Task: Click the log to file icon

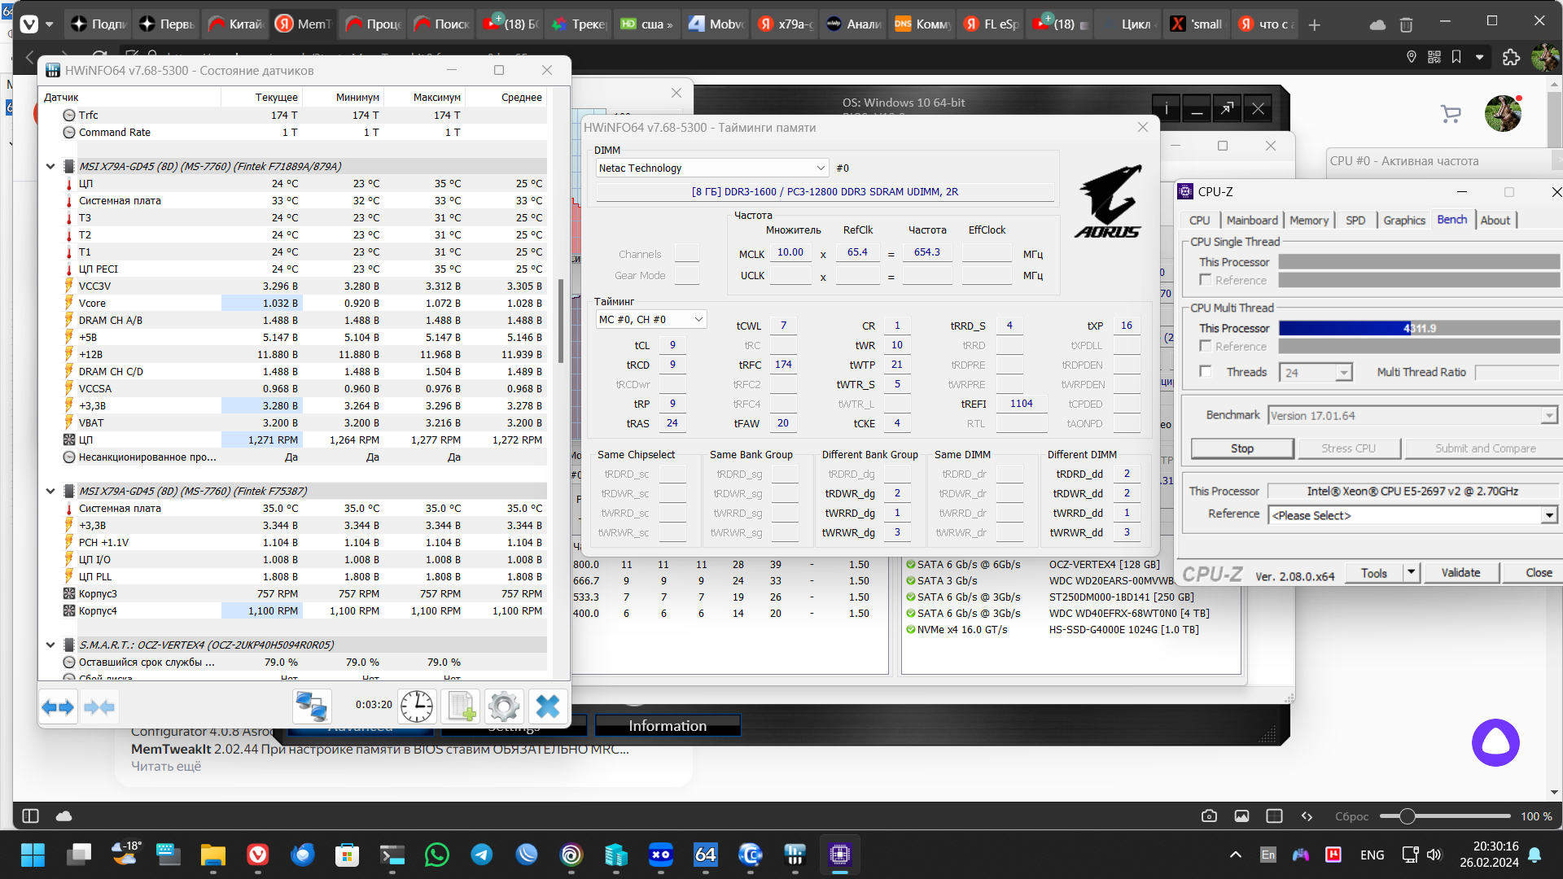Action: (461, 706)
